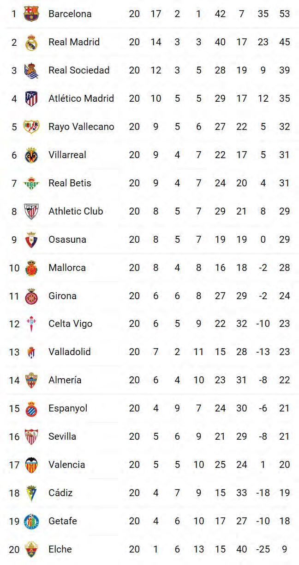Click the Real Madrid crest icon
299x565 pixels.
click(31, 42)
